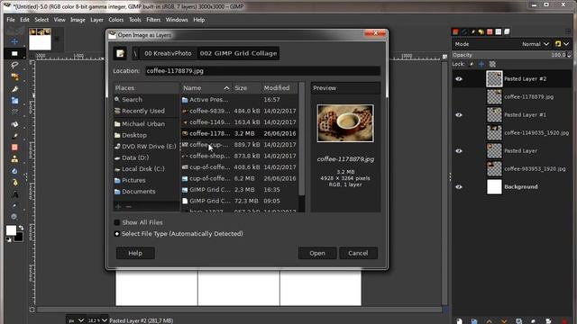Duplicate the selected layer
Screen dimensions: 577x324
518,321
